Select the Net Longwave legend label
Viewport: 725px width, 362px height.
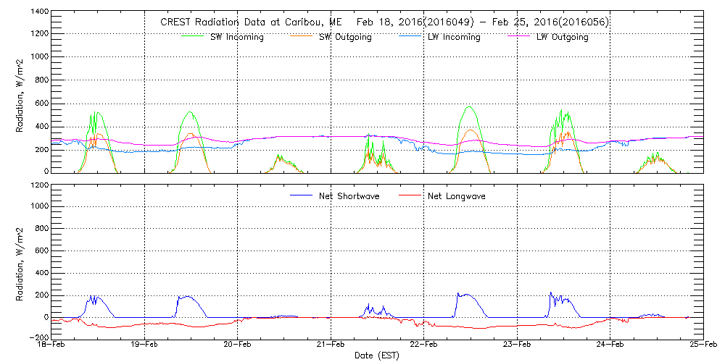click(457, 195)
